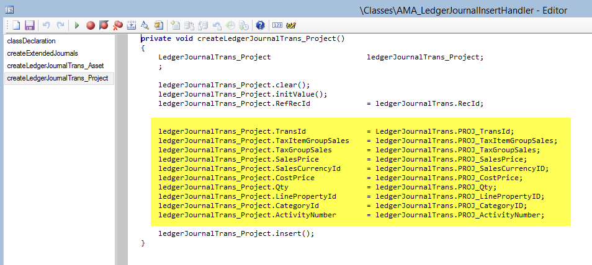Place cursor on the insert() code line

(x=236, y=233)
